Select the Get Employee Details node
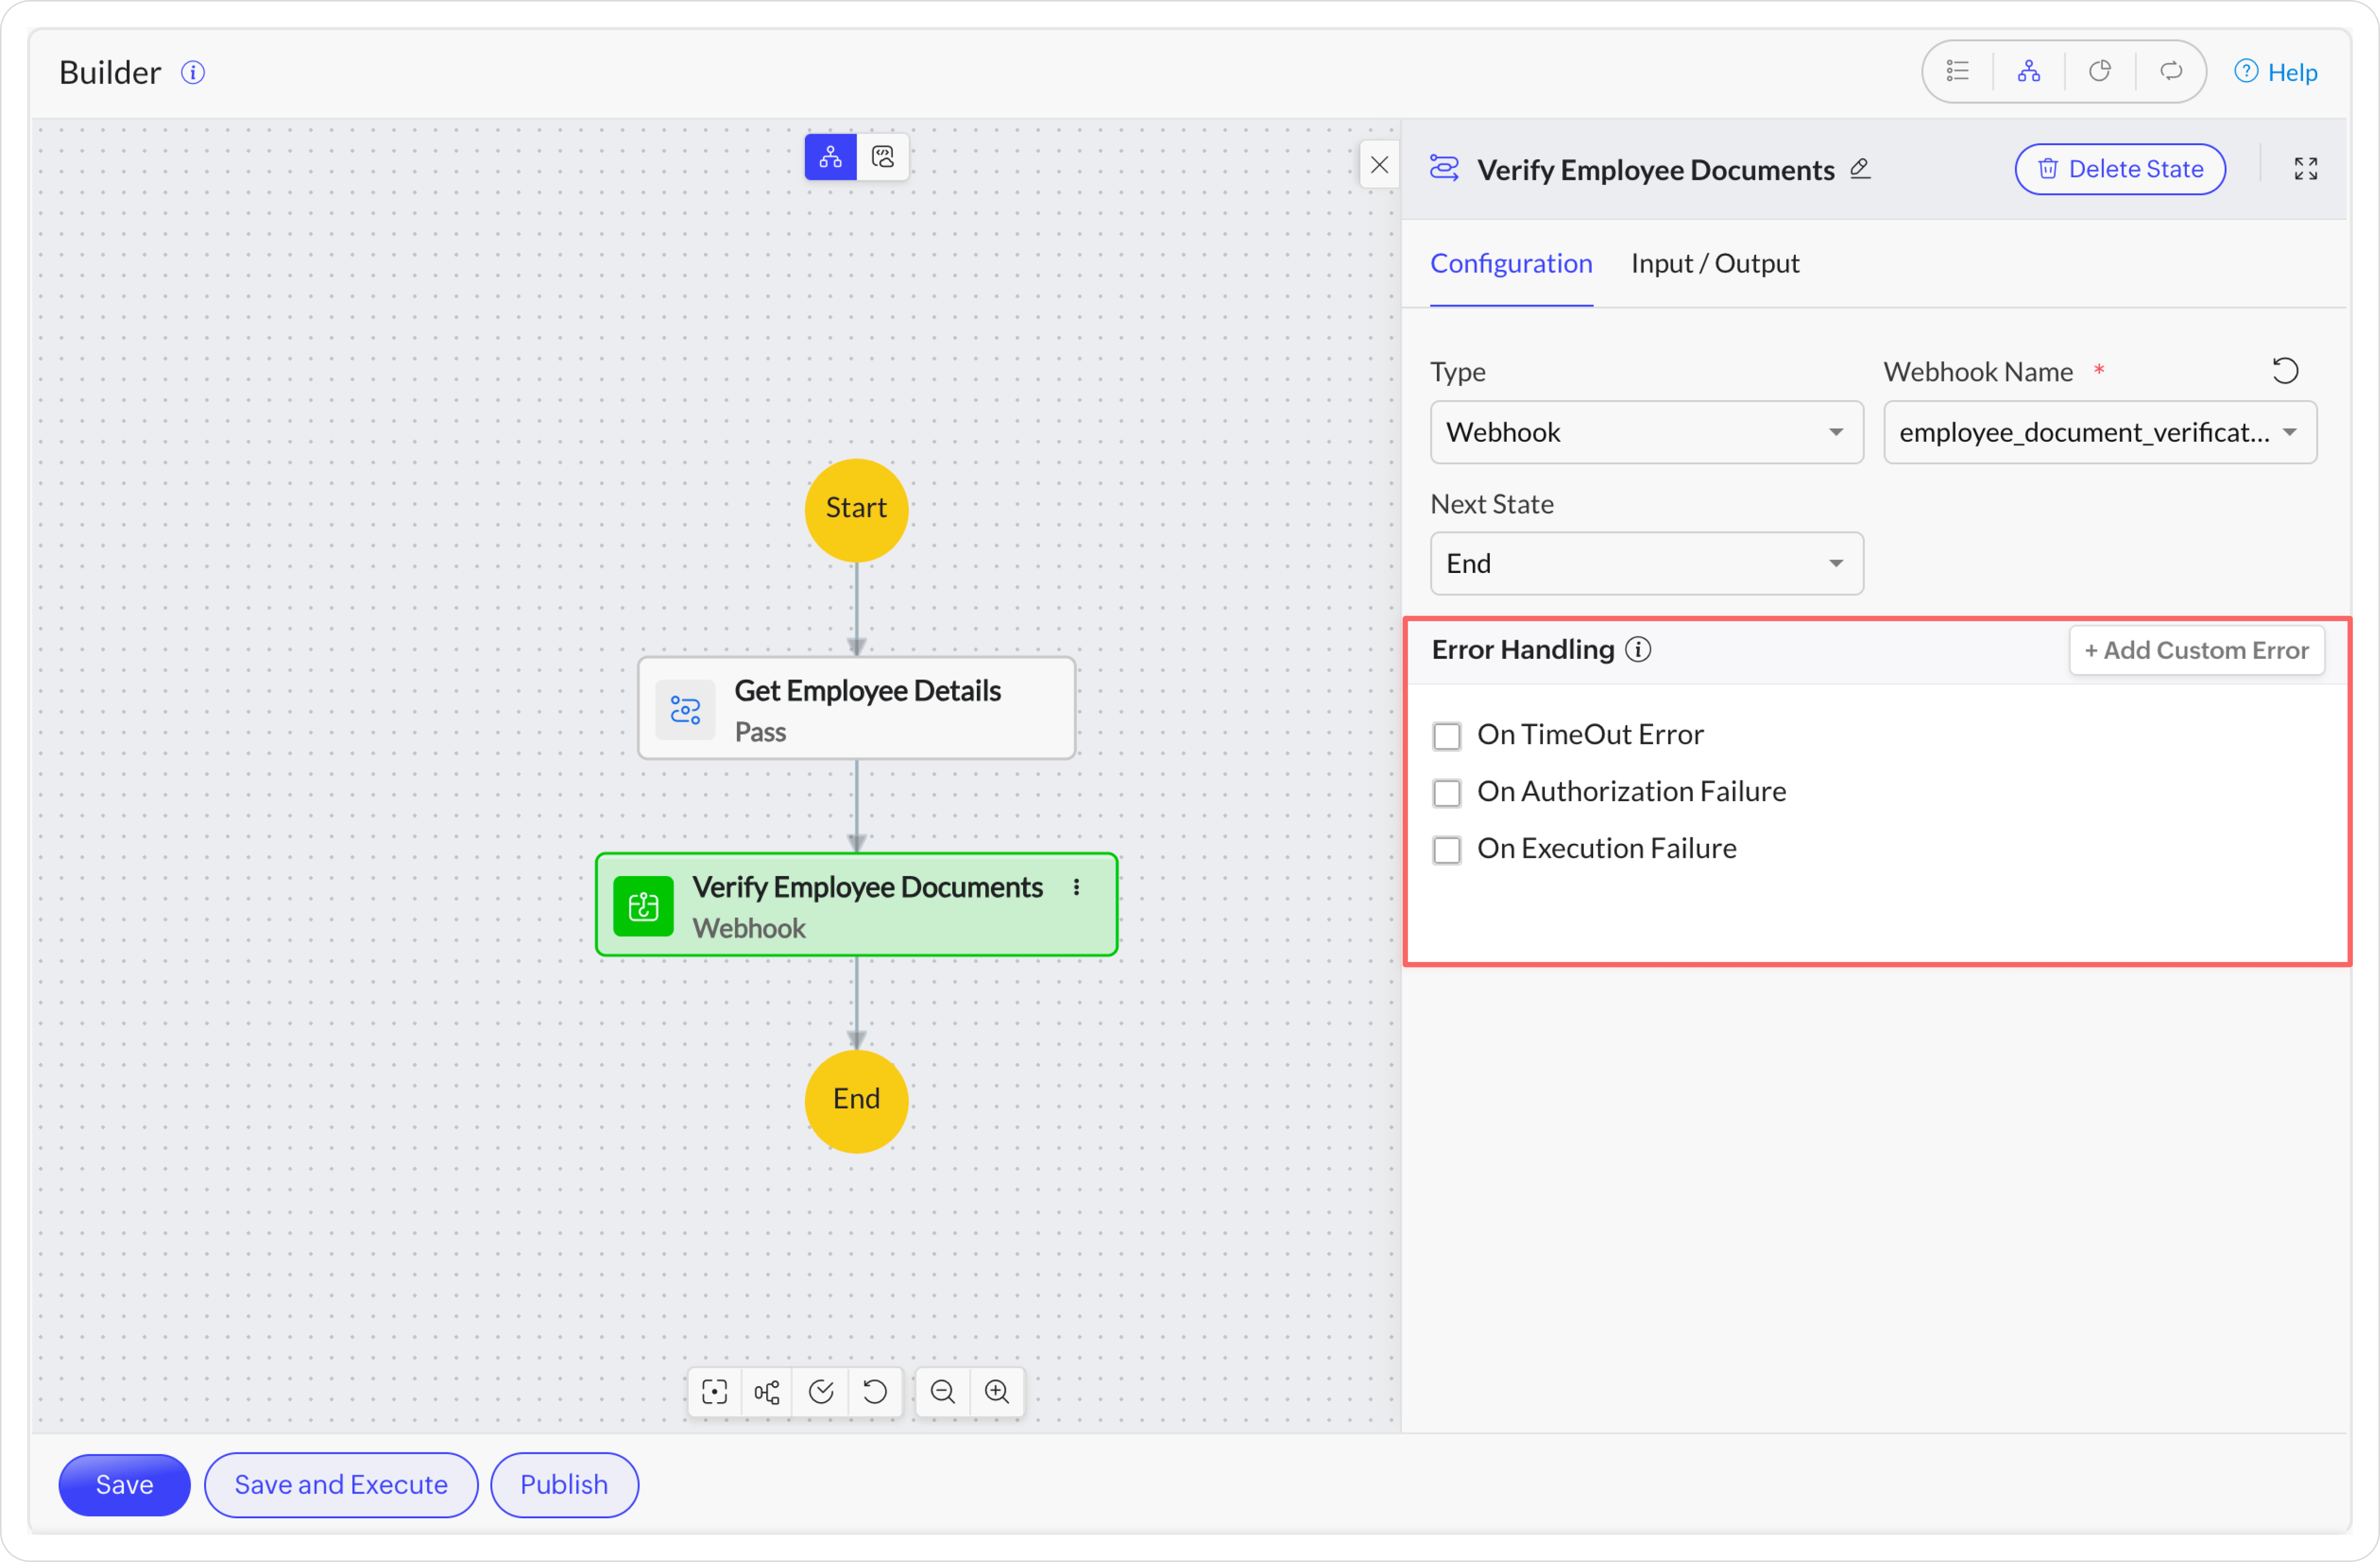2380x1562 pixels. click(x=856, y=709)
